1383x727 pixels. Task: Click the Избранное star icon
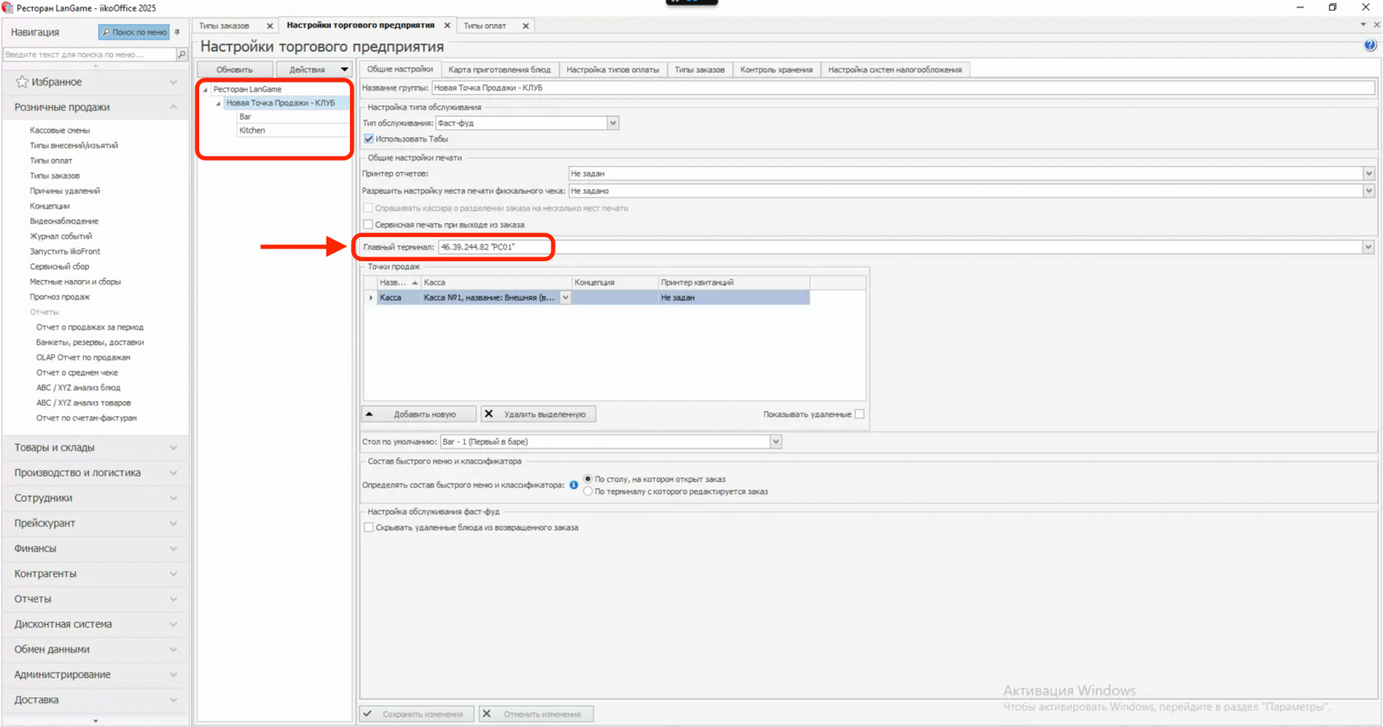22,82
